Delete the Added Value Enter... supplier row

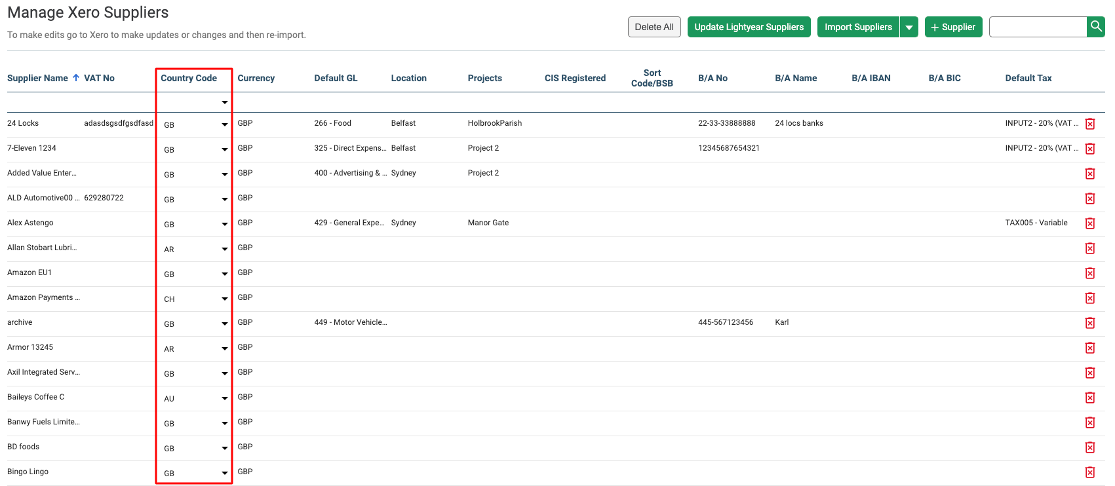coord(1090,174)
